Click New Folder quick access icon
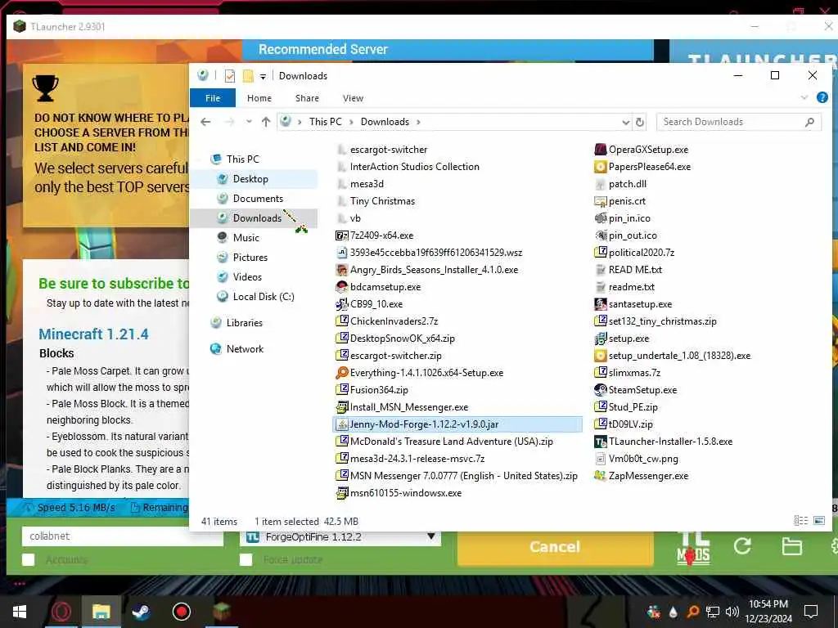Image resolution: width=838 pixels, height=628 pixels. (x=248, y=76)
